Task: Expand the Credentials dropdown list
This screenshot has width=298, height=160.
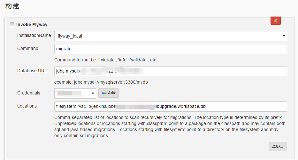Action: click(x=75, y=93)
